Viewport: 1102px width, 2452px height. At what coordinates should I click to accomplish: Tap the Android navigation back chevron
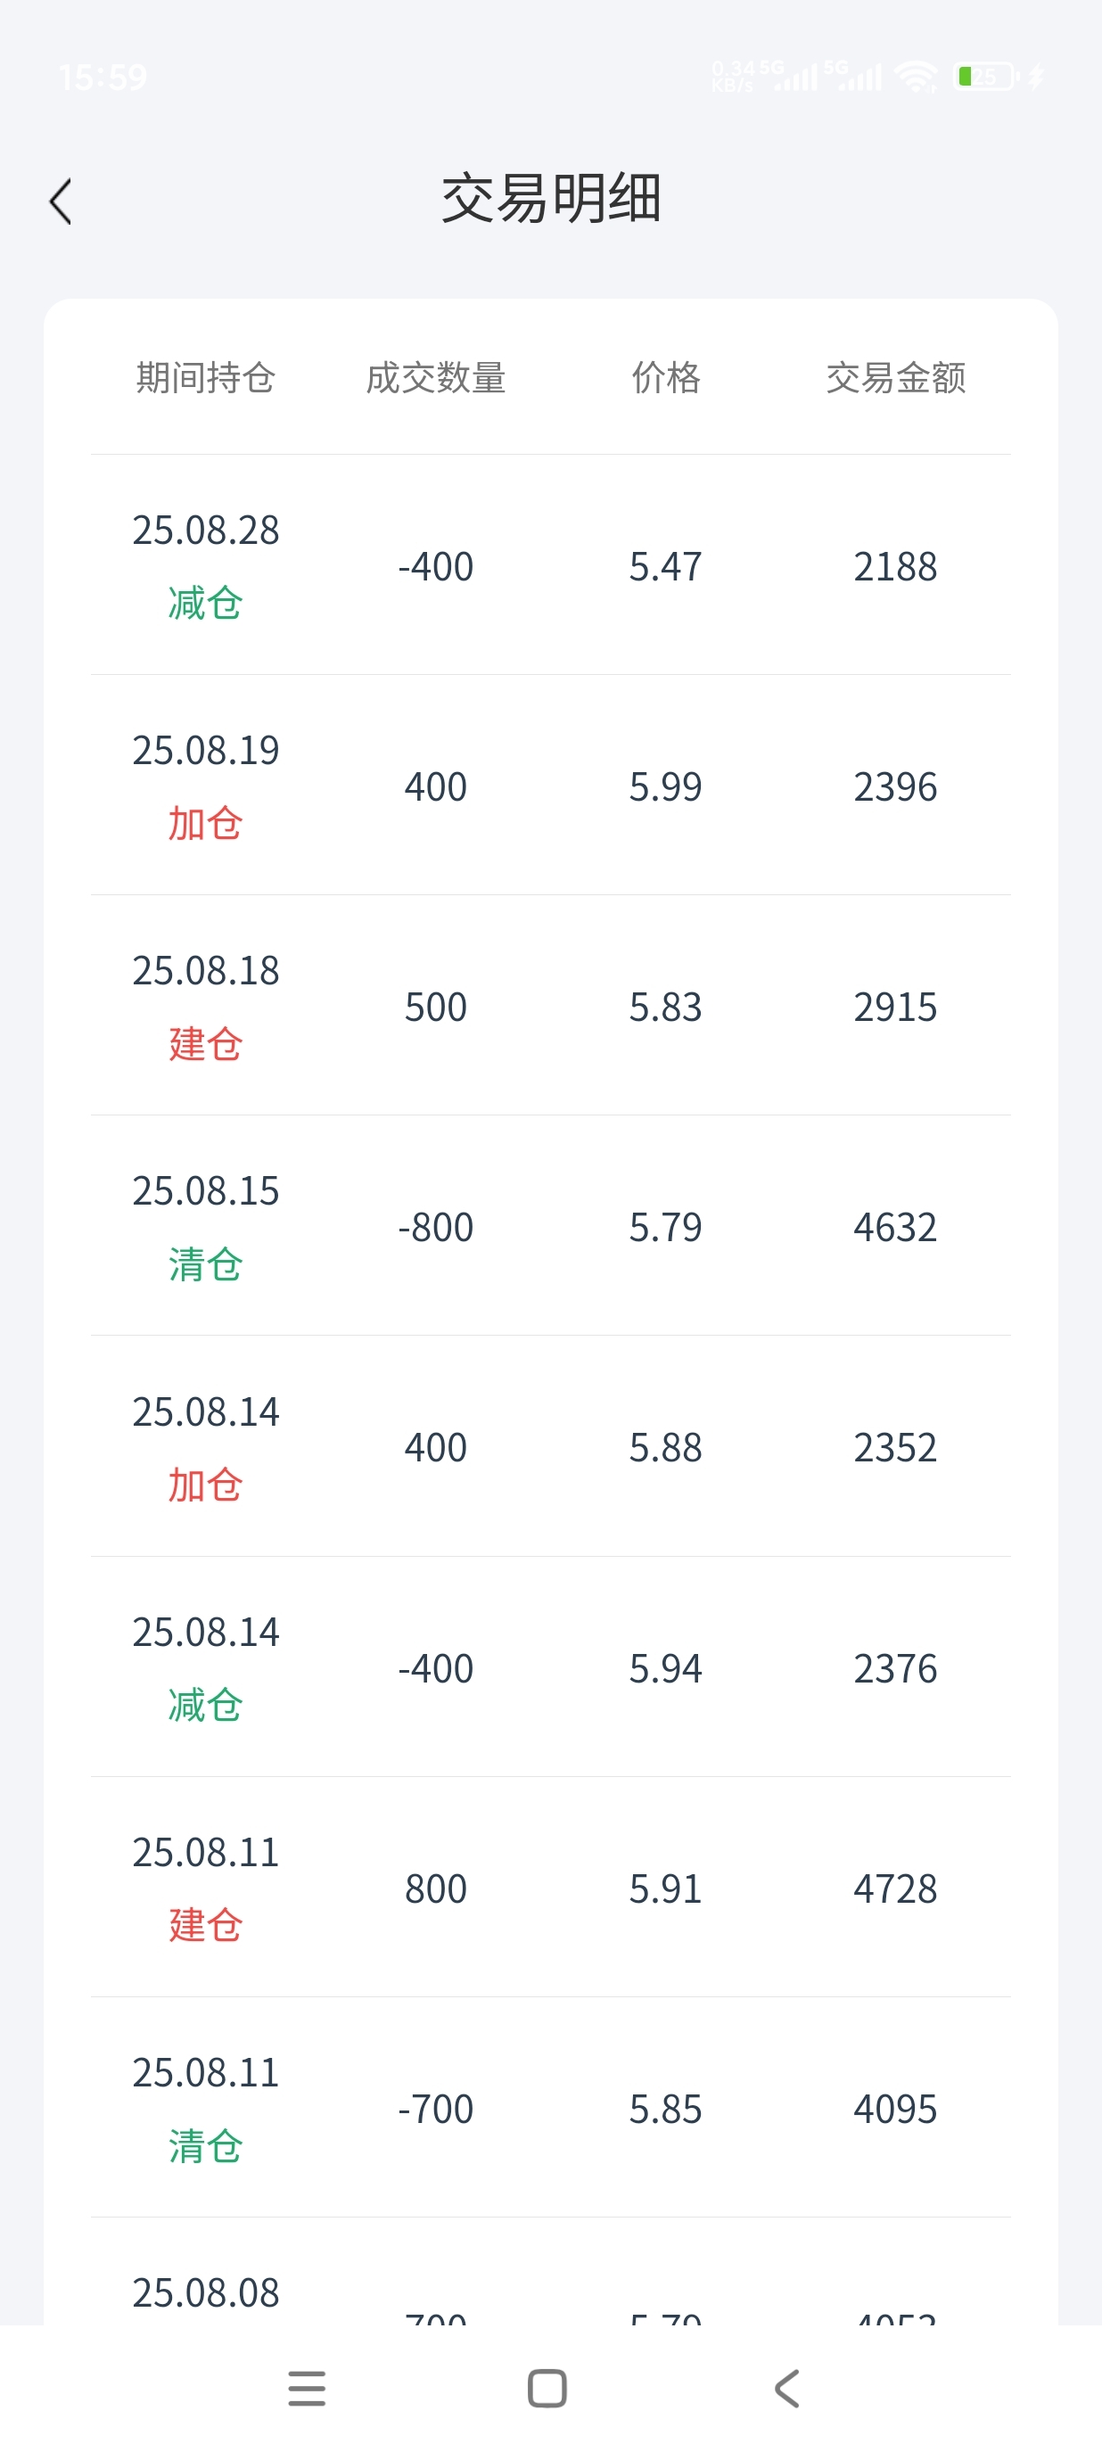click(x=787, y=2388)
